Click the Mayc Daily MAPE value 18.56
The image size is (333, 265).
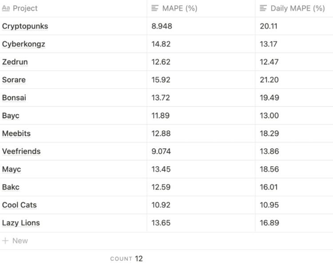point(270,169)
